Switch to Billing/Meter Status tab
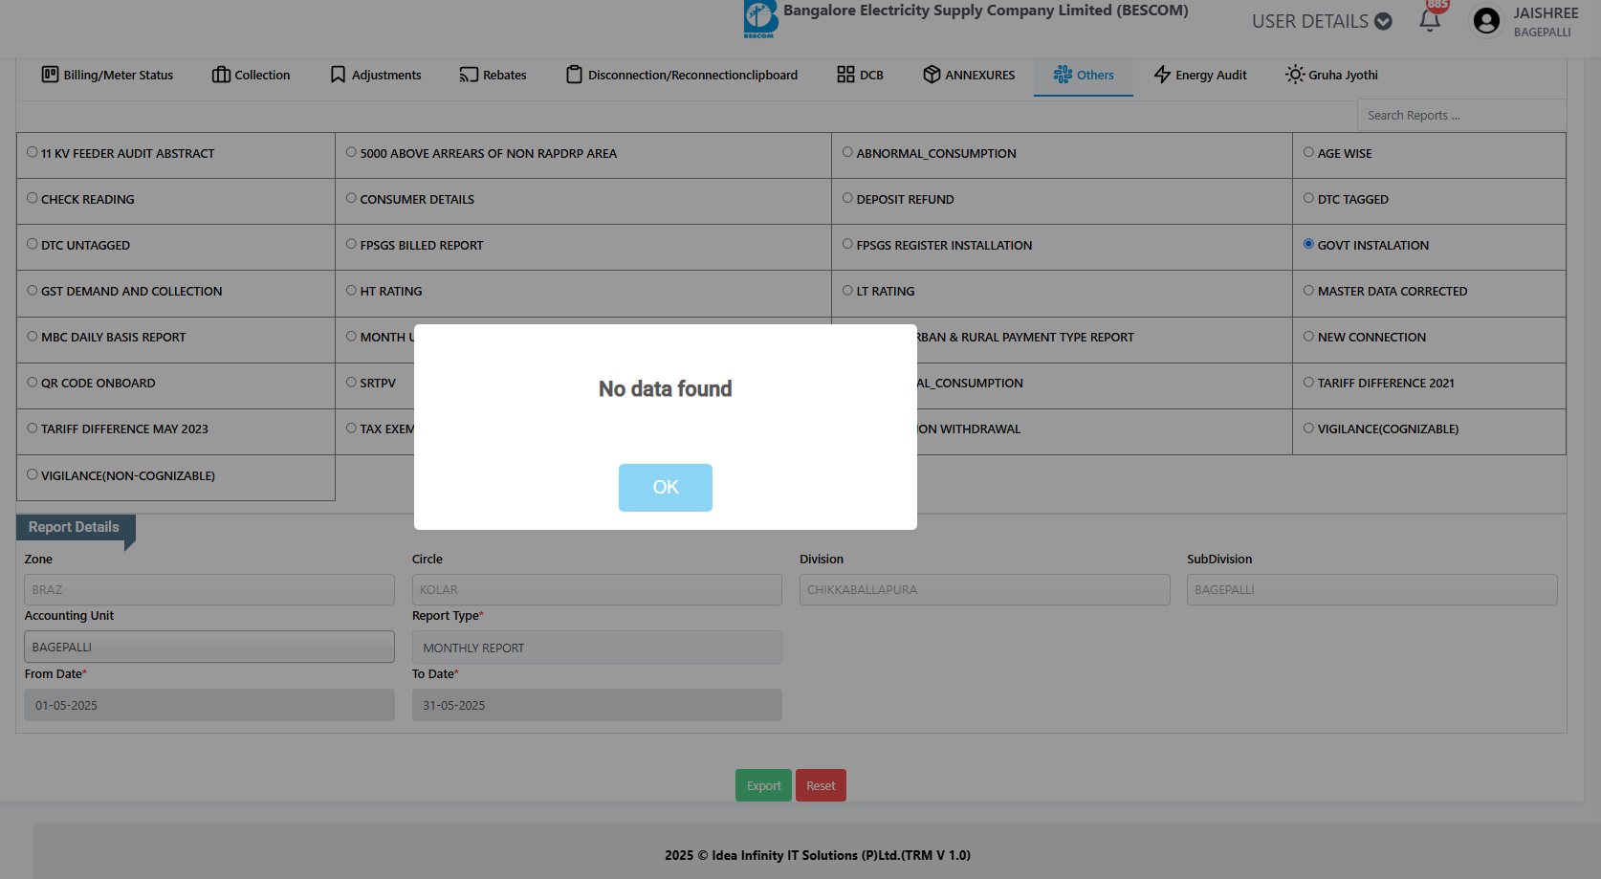This screenshot has height=879, width=1601. pyautogui.click(x=107, y=75)
